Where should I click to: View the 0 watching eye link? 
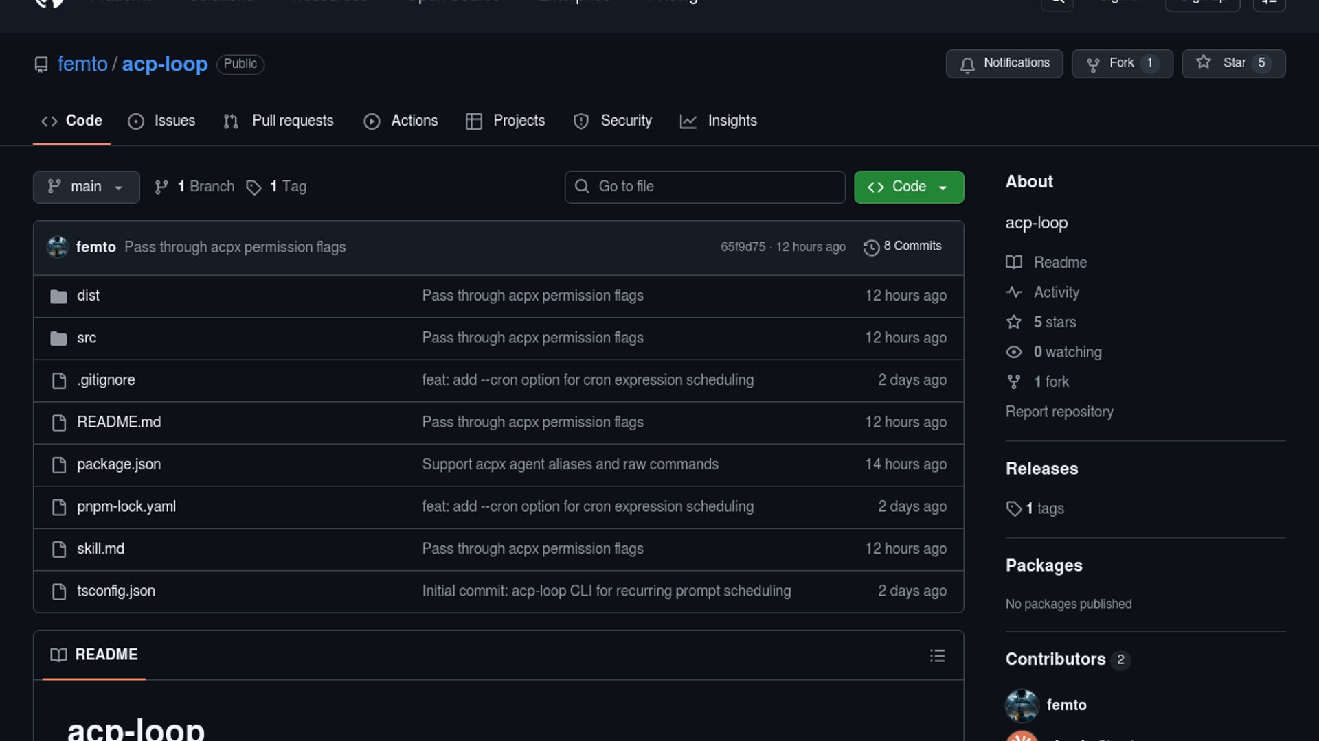click(1067, 352)
